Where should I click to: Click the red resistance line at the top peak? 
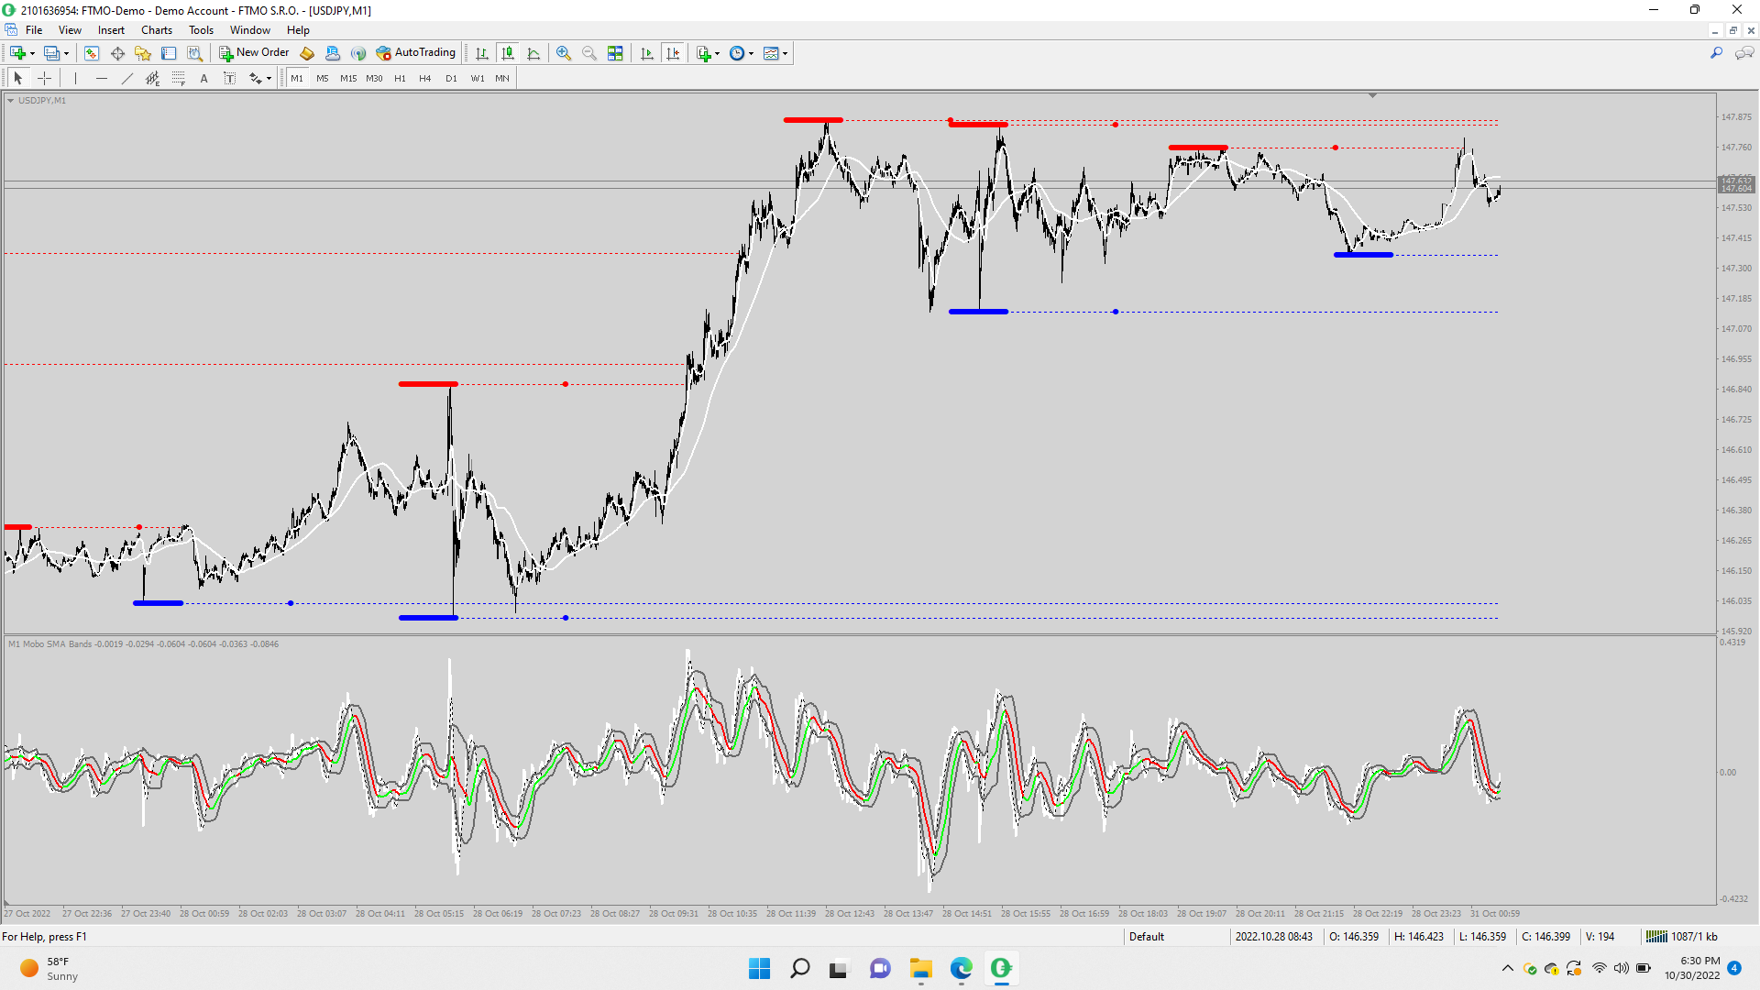pos(812,120)
